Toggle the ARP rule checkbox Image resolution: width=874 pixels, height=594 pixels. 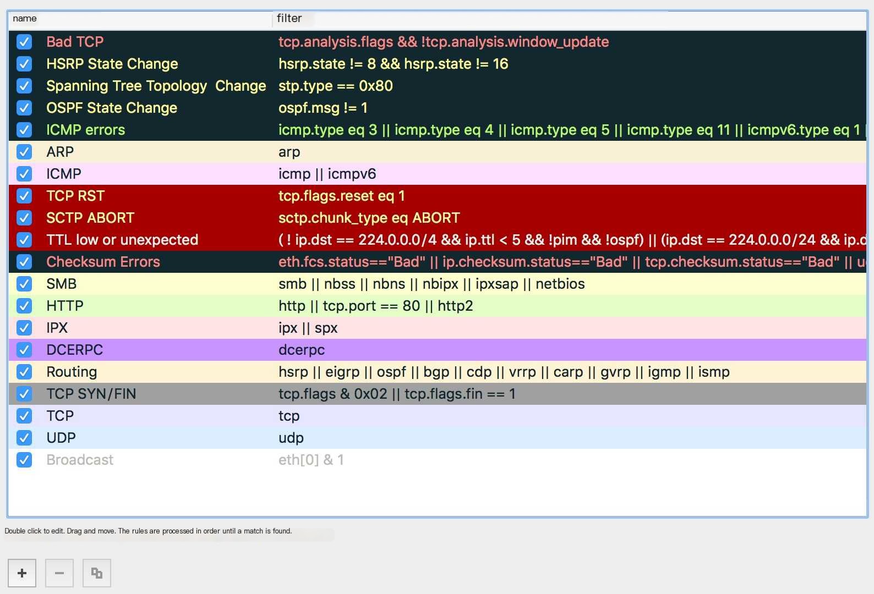pyautogui.click(x=24, y=152)
